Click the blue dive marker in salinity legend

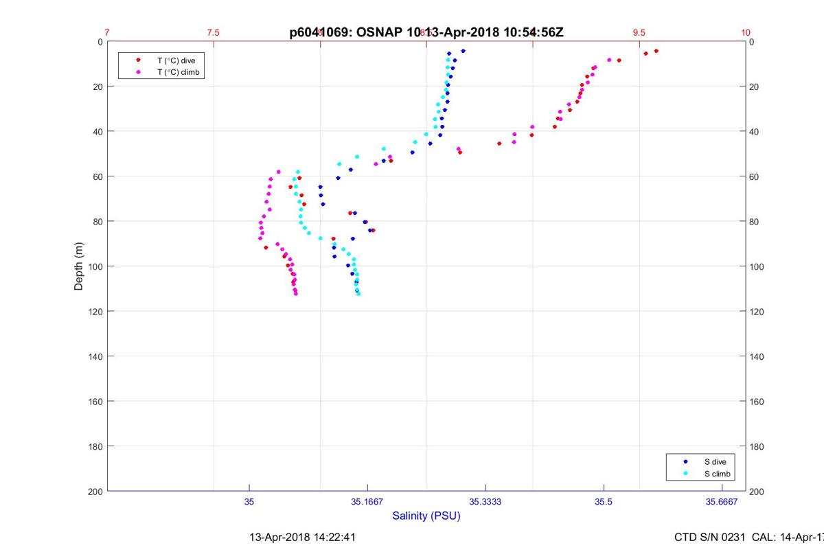[685, 462]
